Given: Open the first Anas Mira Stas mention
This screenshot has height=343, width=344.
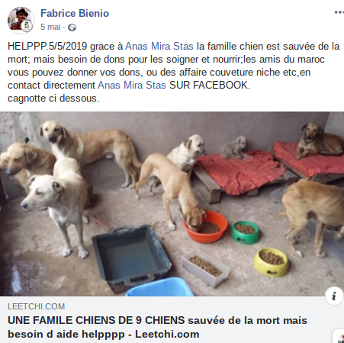Looking at the screenshot, I should click(159, 47).
